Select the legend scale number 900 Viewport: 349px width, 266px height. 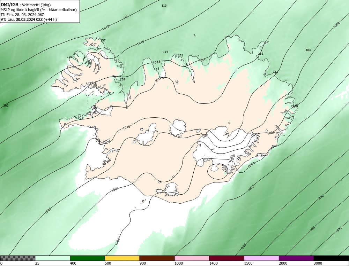tap(143, 264)
